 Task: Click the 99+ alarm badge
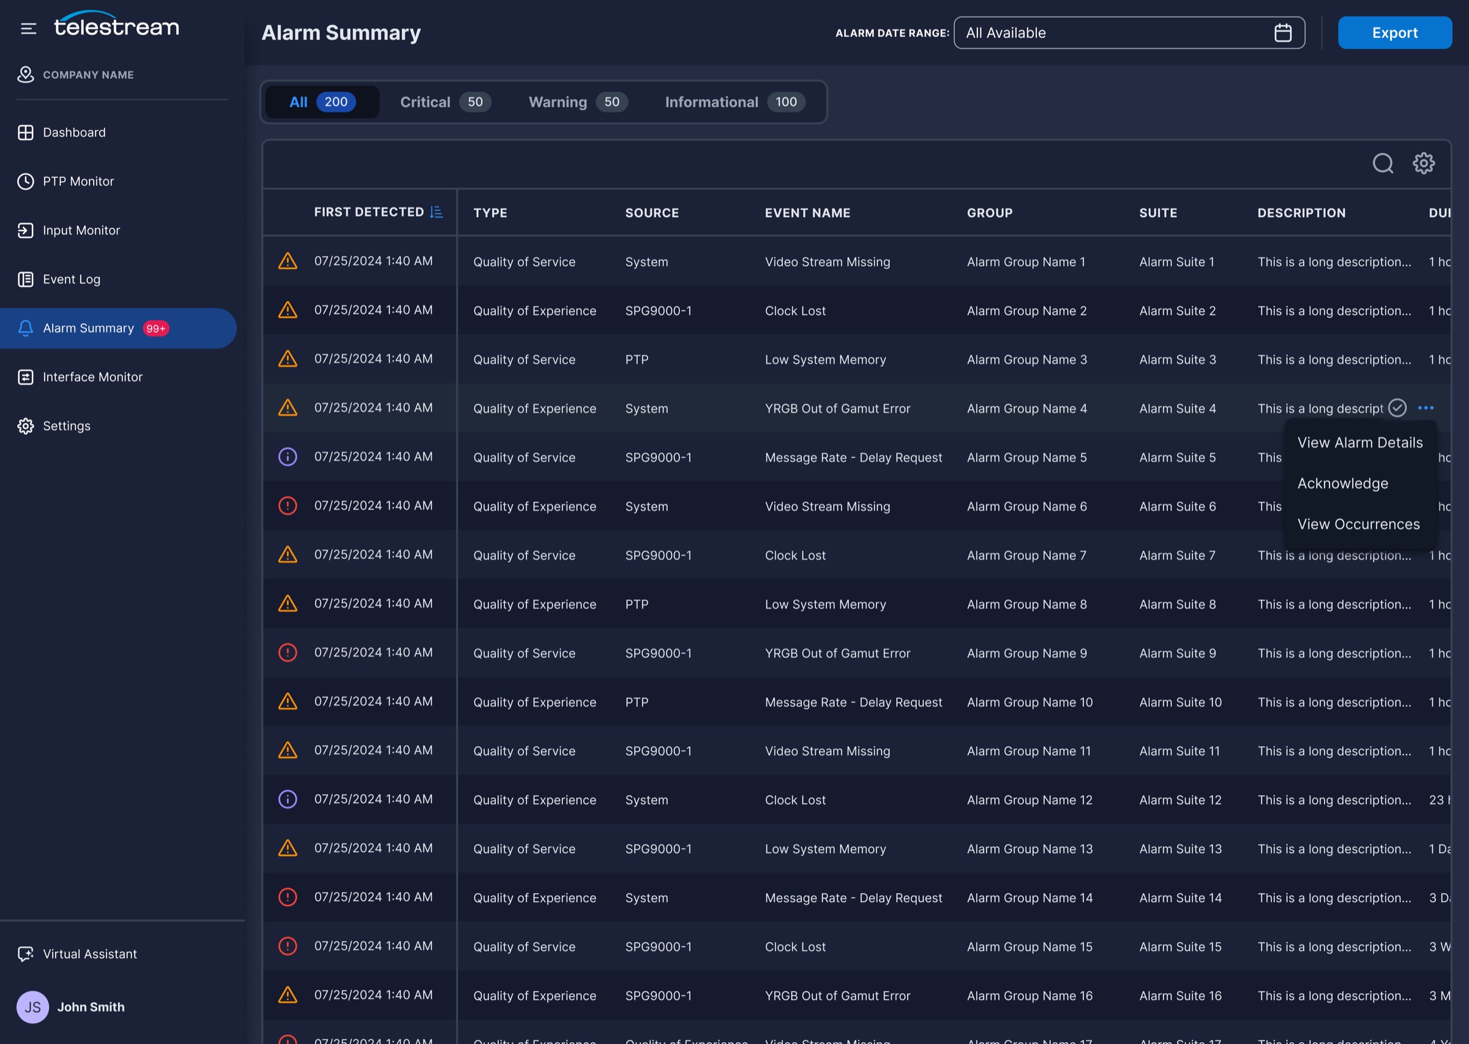point(155,329)
